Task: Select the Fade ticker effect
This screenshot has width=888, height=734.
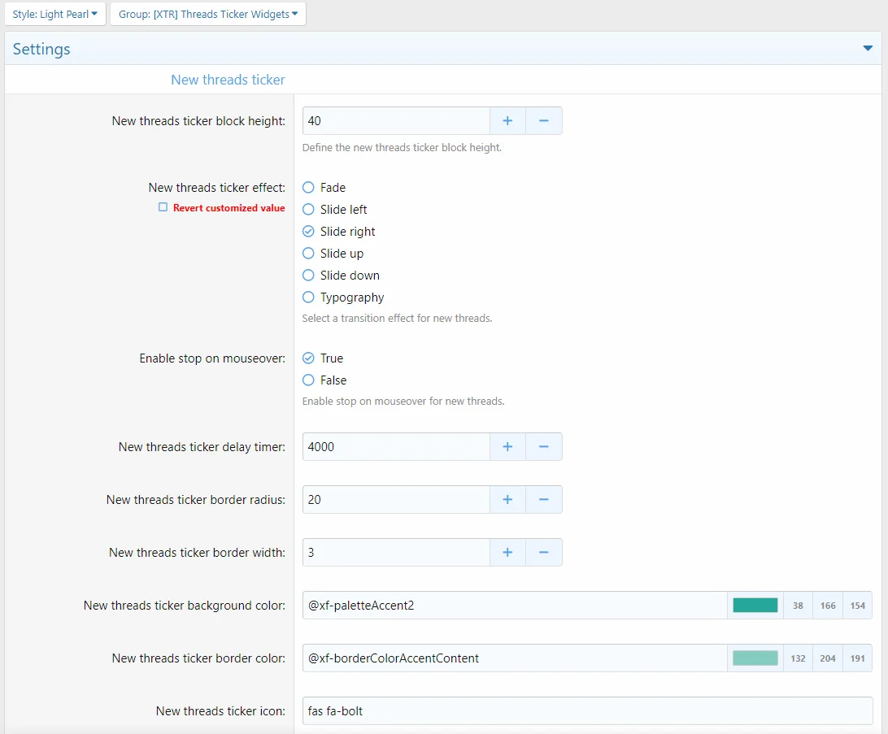Action: (308, 188)
